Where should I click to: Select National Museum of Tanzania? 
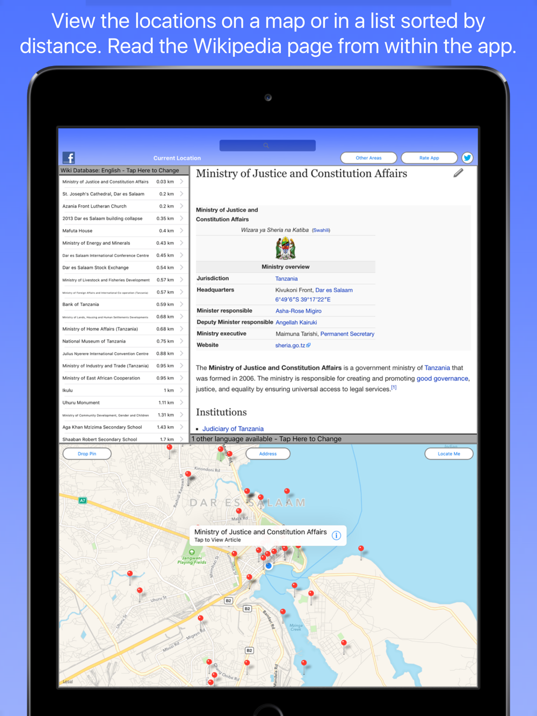click(124, 341)
